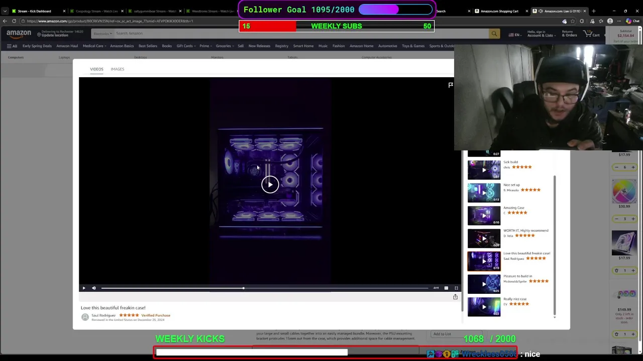Open the 'Nice set up' video thumbnail
Screen dimensions: 643x361
coord(484,193)
